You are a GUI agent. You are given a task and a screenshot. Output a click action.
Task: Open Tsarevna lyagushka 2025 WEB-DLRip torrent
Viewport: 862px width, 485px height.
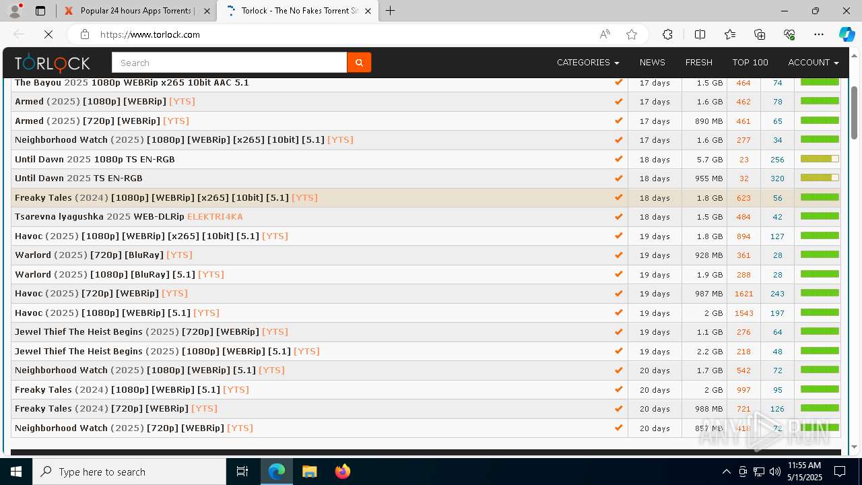click(x=129, y=216)
